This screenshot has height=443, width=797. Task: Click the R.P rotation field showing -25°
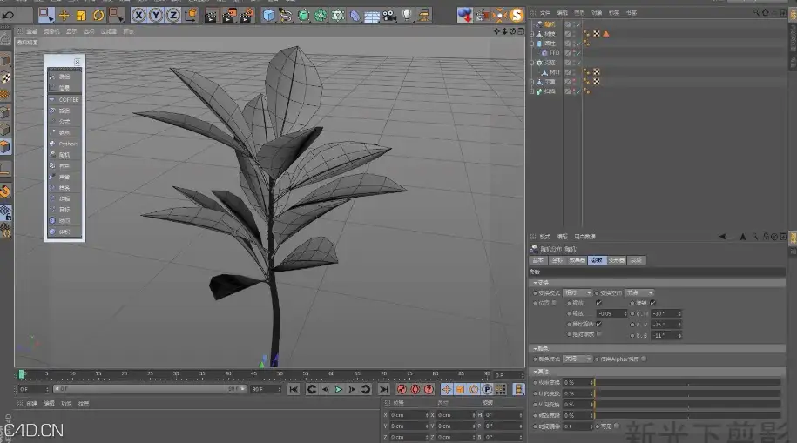[x=666, y=324]
